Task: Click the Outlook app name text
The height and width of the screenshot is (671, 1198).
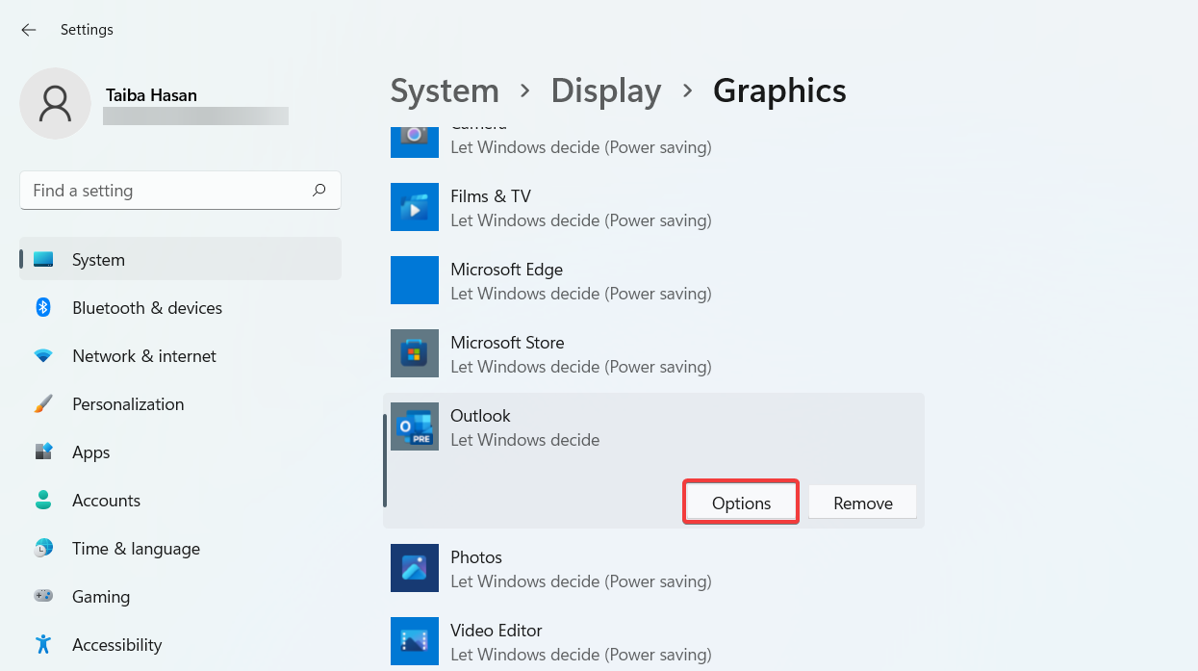Action: click(480, 416)
